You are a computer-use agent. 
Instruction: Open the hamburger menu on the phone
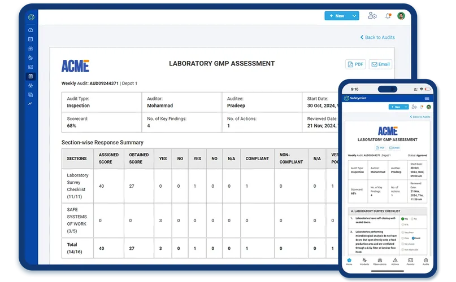(x=427, y=98)
